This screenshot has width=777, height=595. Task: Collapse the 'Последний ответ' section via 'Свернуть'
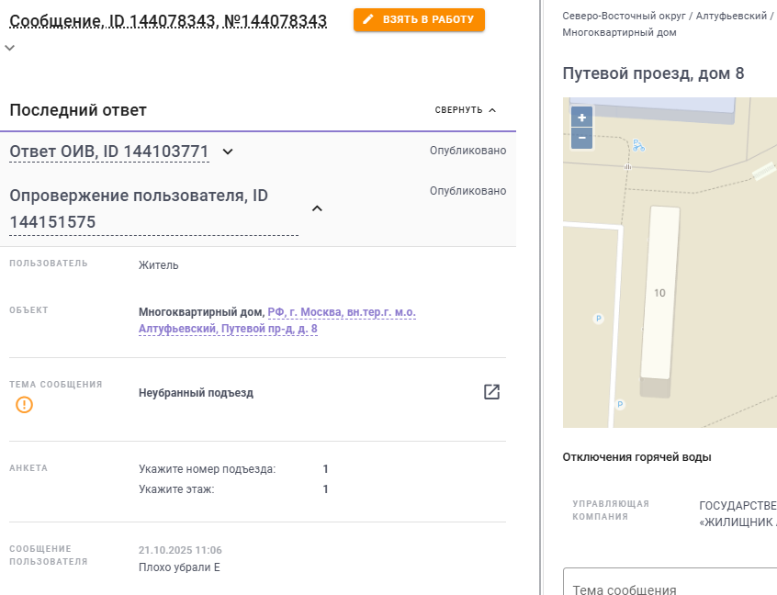pos(466,110)
